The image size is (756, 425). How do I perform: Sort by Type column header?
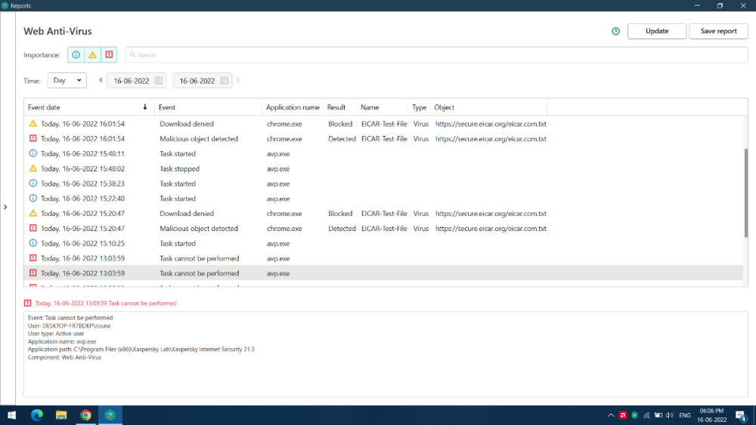tap(419, 107)
